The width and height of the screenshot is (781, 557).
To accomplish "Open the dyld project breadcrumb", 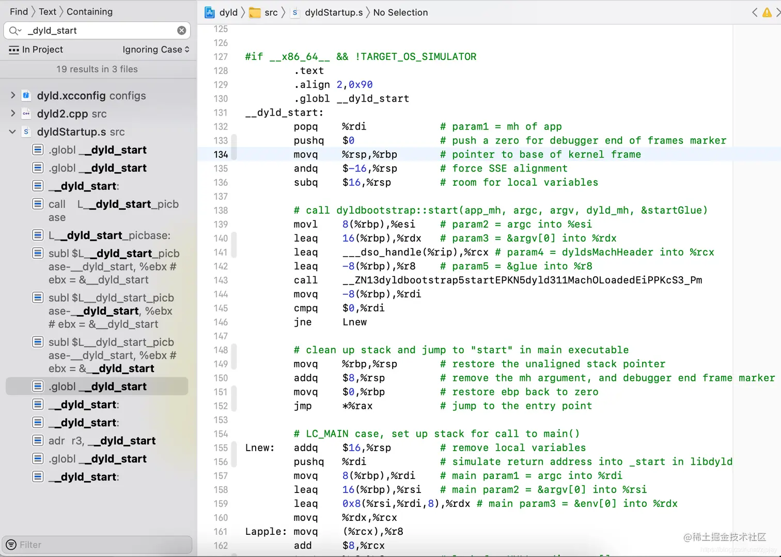I will pyautogui.click(x=228, y=12).
